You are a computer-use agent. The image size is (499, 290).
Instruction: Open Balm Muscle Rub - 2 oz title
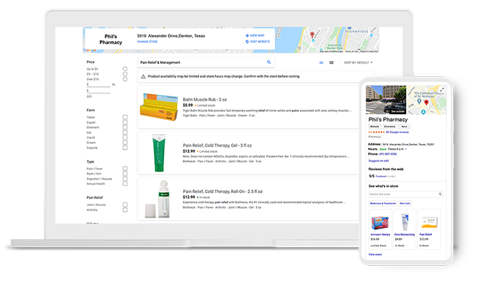click(x=205, y=100)
